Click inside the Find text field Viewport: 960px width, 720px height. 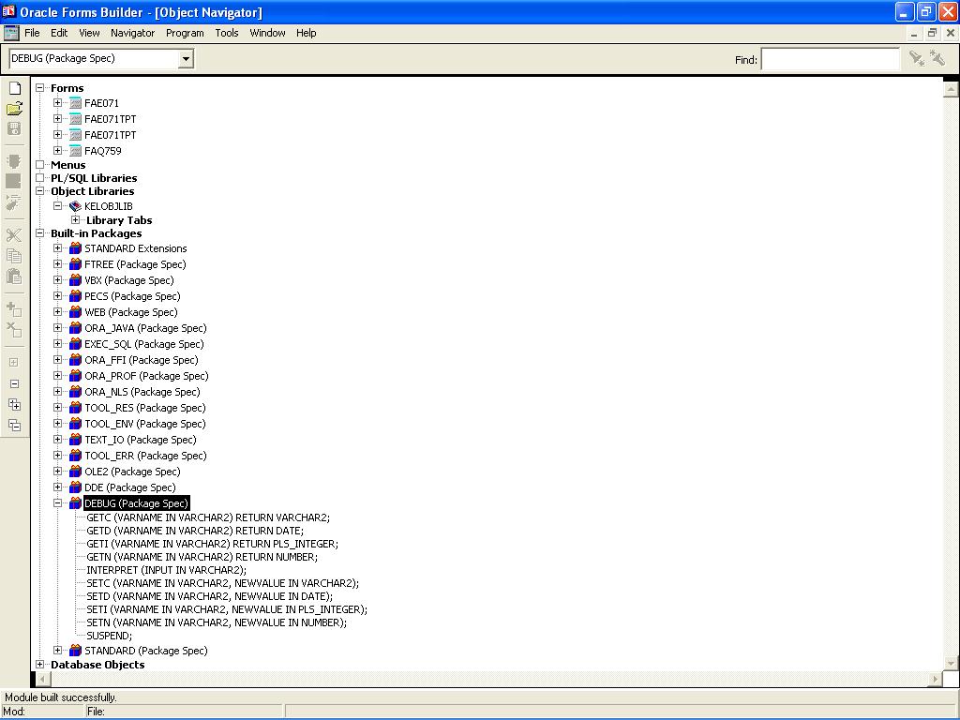pos(830,60)
